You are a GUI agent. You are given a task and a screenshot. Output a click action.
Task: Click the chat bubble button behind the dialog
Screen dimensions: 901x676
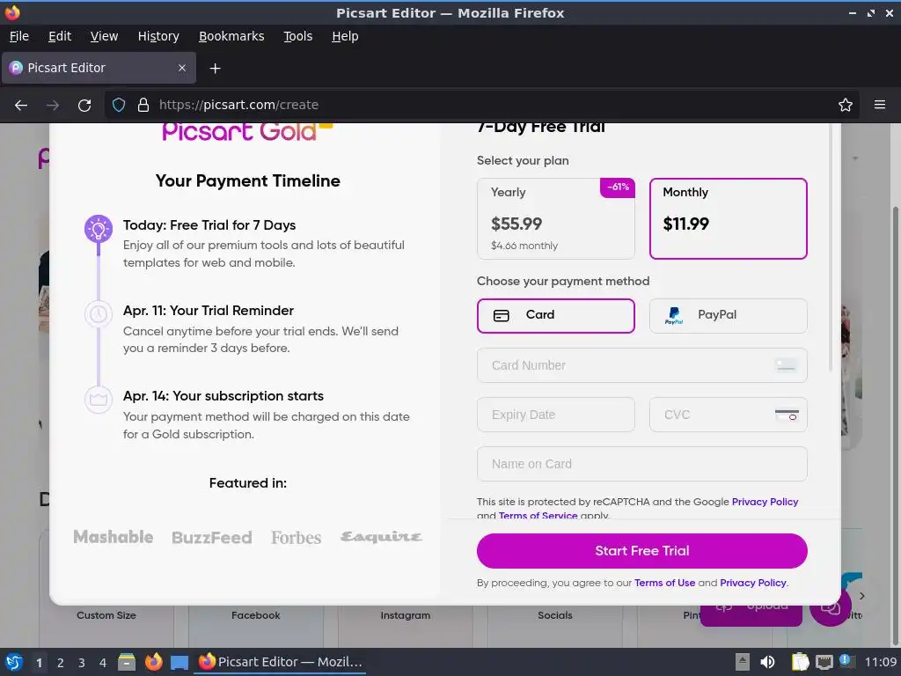[831, 606]
